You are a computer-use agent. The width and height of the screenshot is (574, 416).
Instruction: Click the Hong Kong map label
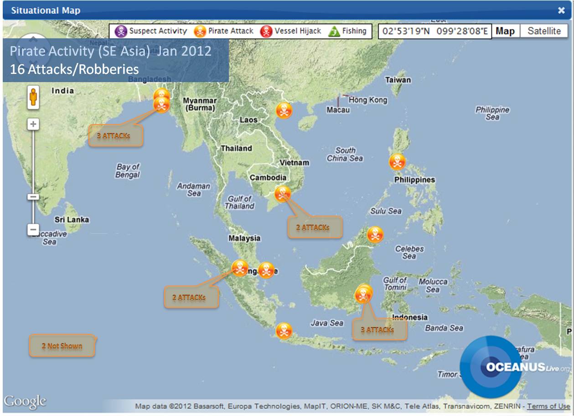click(368, 100)
